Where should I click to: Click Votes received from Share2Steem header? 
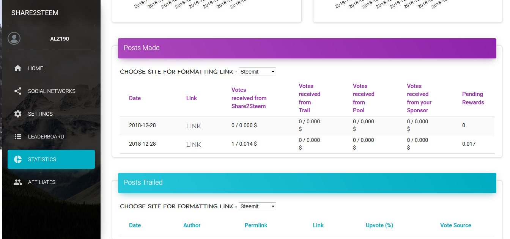tap(249, 98)
